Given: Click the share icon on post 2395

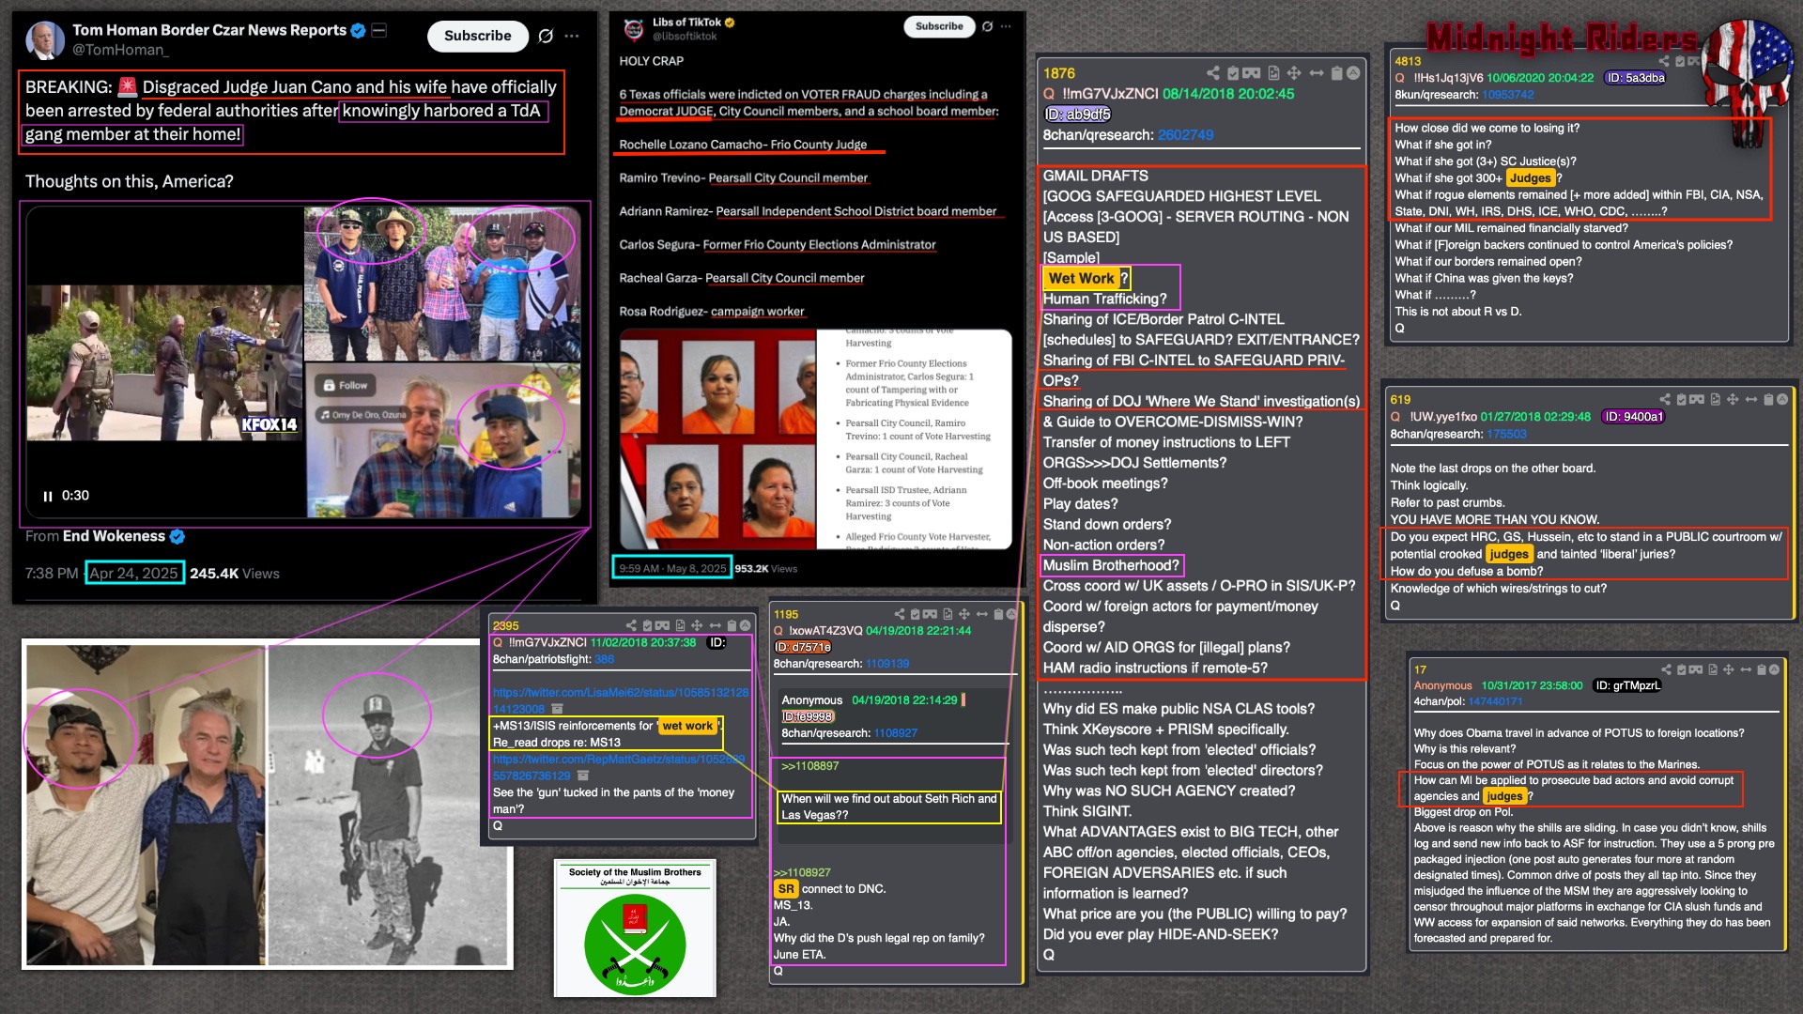Looking at the screenshot, I should [x=631, y=625].
